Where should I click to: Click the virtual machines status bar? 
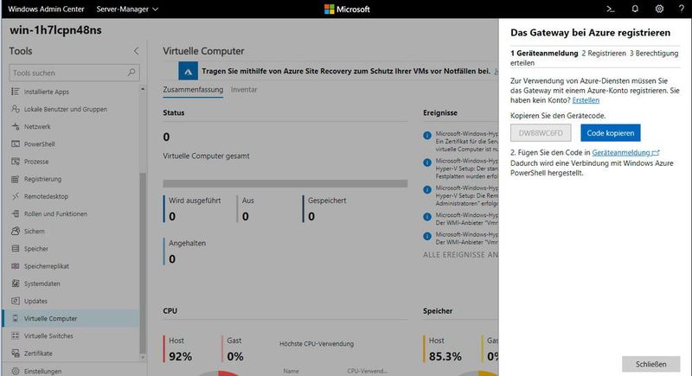pos(285,183)
